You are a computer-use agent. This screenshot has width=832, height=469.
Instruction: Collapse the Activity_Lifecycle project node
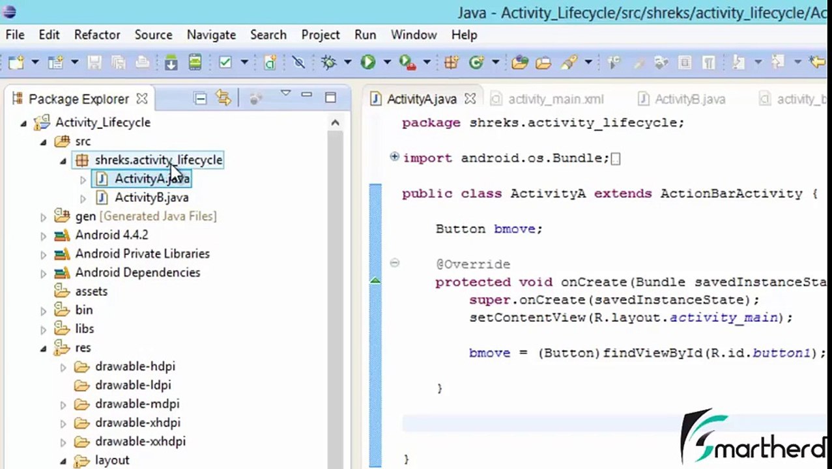point(23,122)
